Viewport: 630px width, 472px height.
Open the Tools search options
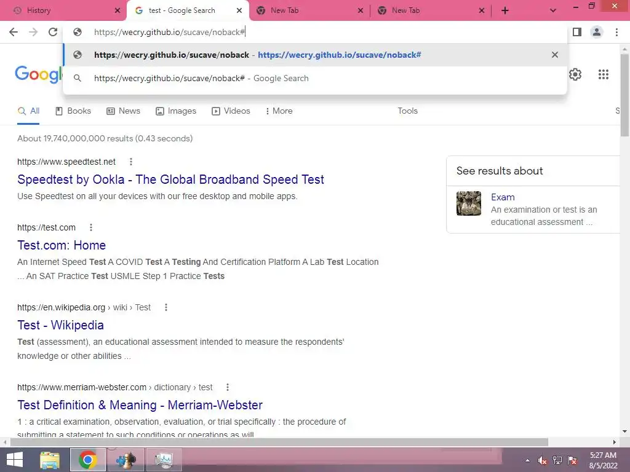coord(407,111)
